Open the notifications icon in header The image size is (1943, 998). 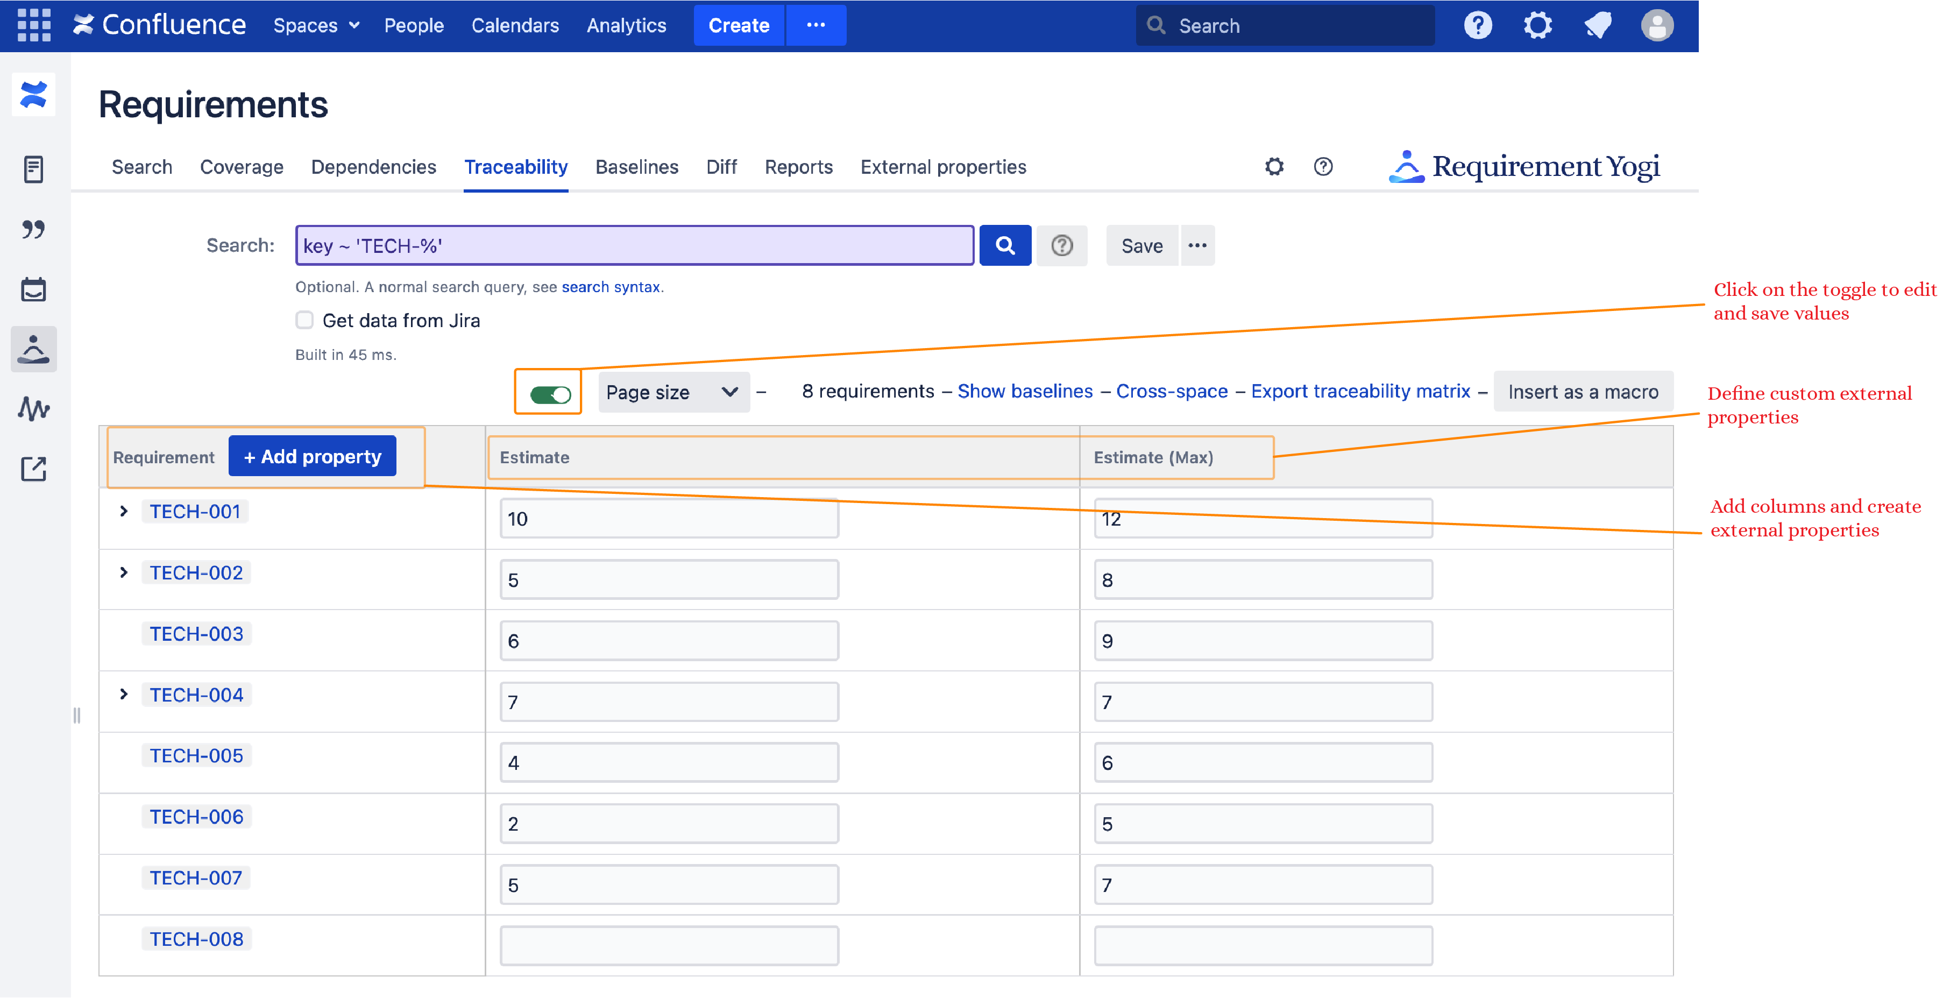(1598, 25)
